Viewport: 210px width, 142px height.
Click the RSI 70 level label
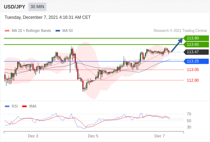189,114
